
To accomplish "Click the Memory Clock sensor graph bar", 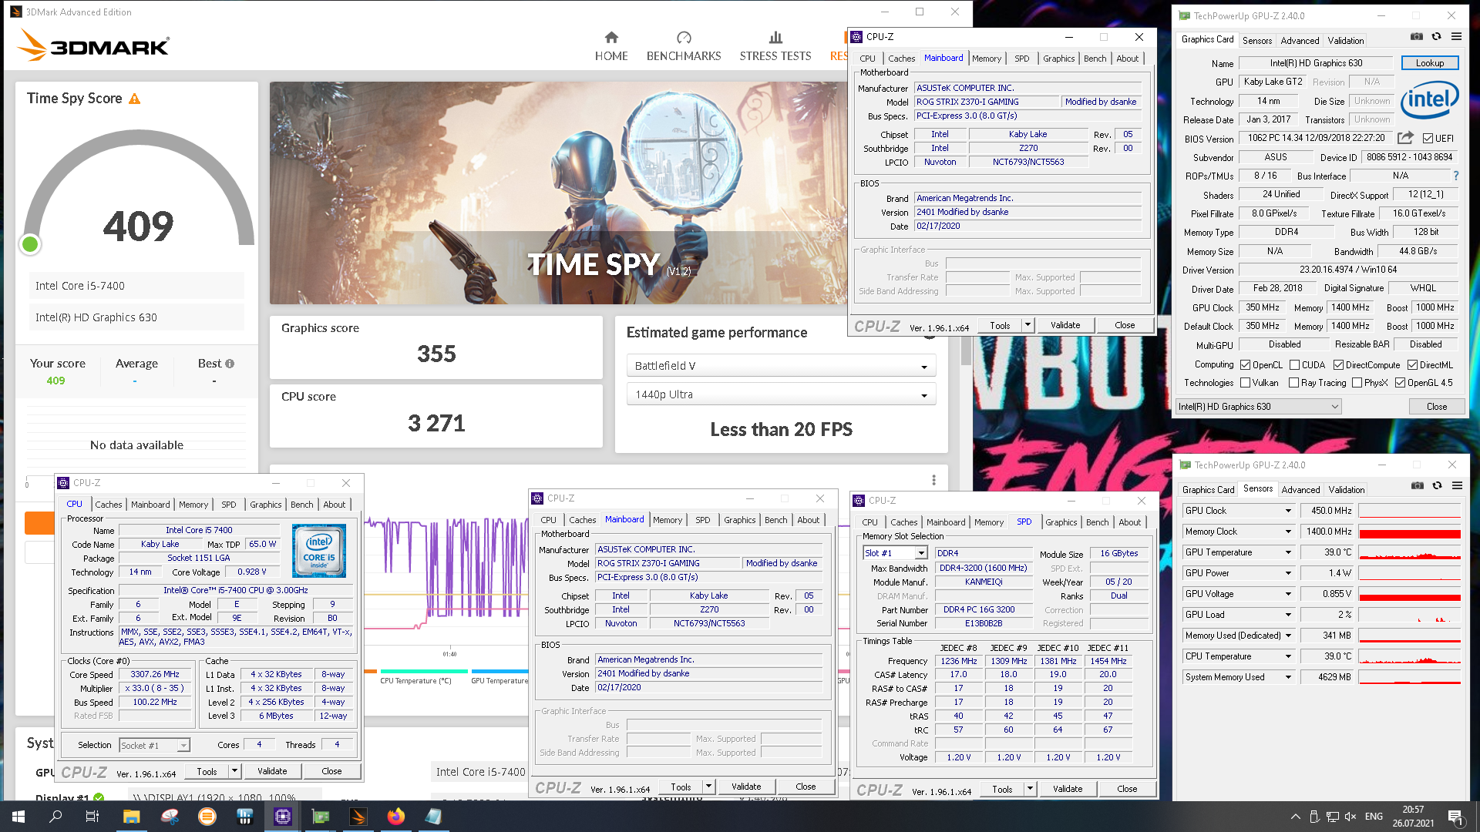I will click(x=1410, y=532).
